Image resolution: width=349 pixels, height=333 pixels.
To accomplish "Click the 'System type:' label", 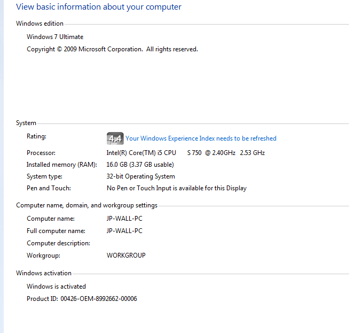I will click(44, 176).
